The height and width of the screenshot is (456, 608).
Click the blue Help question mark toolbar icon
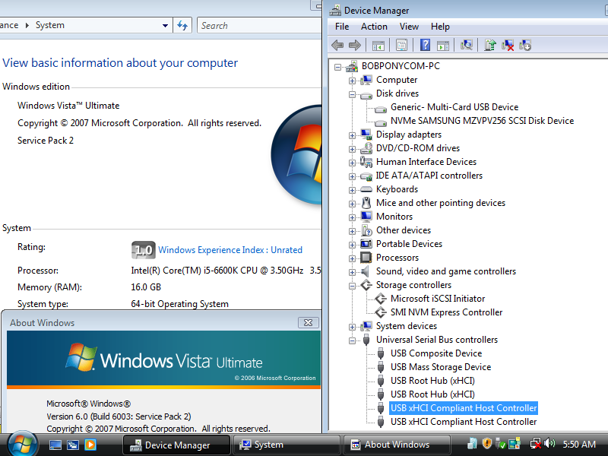[425, 45]
